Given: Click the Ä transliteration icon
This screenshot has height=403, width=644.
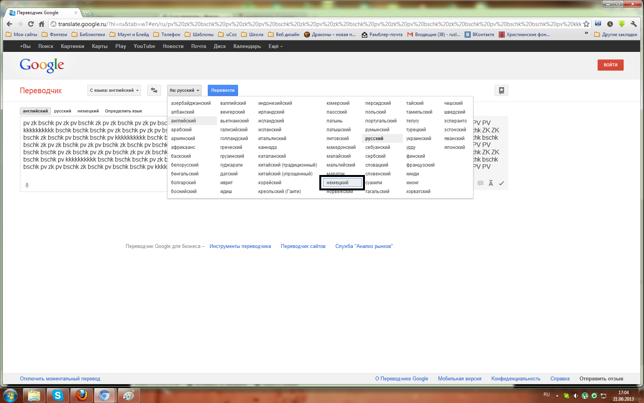Looking at the screenshot, I should click(x=491, y=183).
